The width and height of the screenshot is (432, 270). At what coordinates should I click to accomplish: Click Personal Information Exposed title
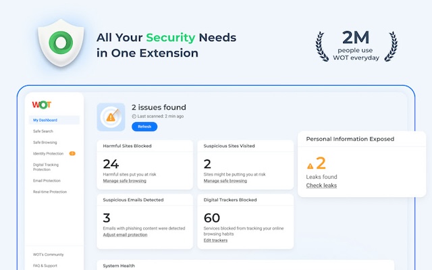pyautogui.click(x=350, y=139)
